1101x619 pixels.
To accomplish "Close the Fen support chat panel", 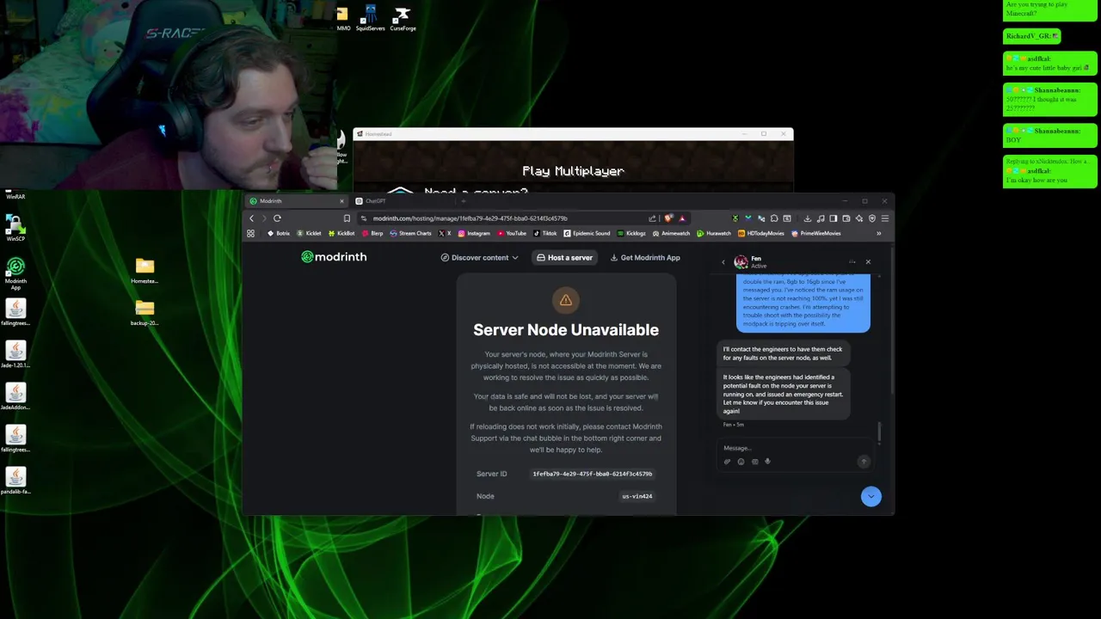I will (867, 262).
